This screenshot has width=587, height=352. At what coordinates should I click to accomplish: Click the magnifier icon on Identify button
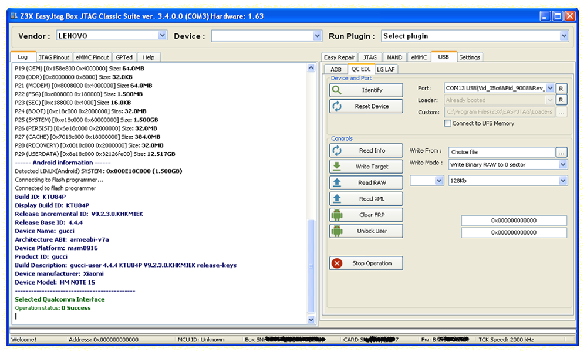[x=337, y=90]
